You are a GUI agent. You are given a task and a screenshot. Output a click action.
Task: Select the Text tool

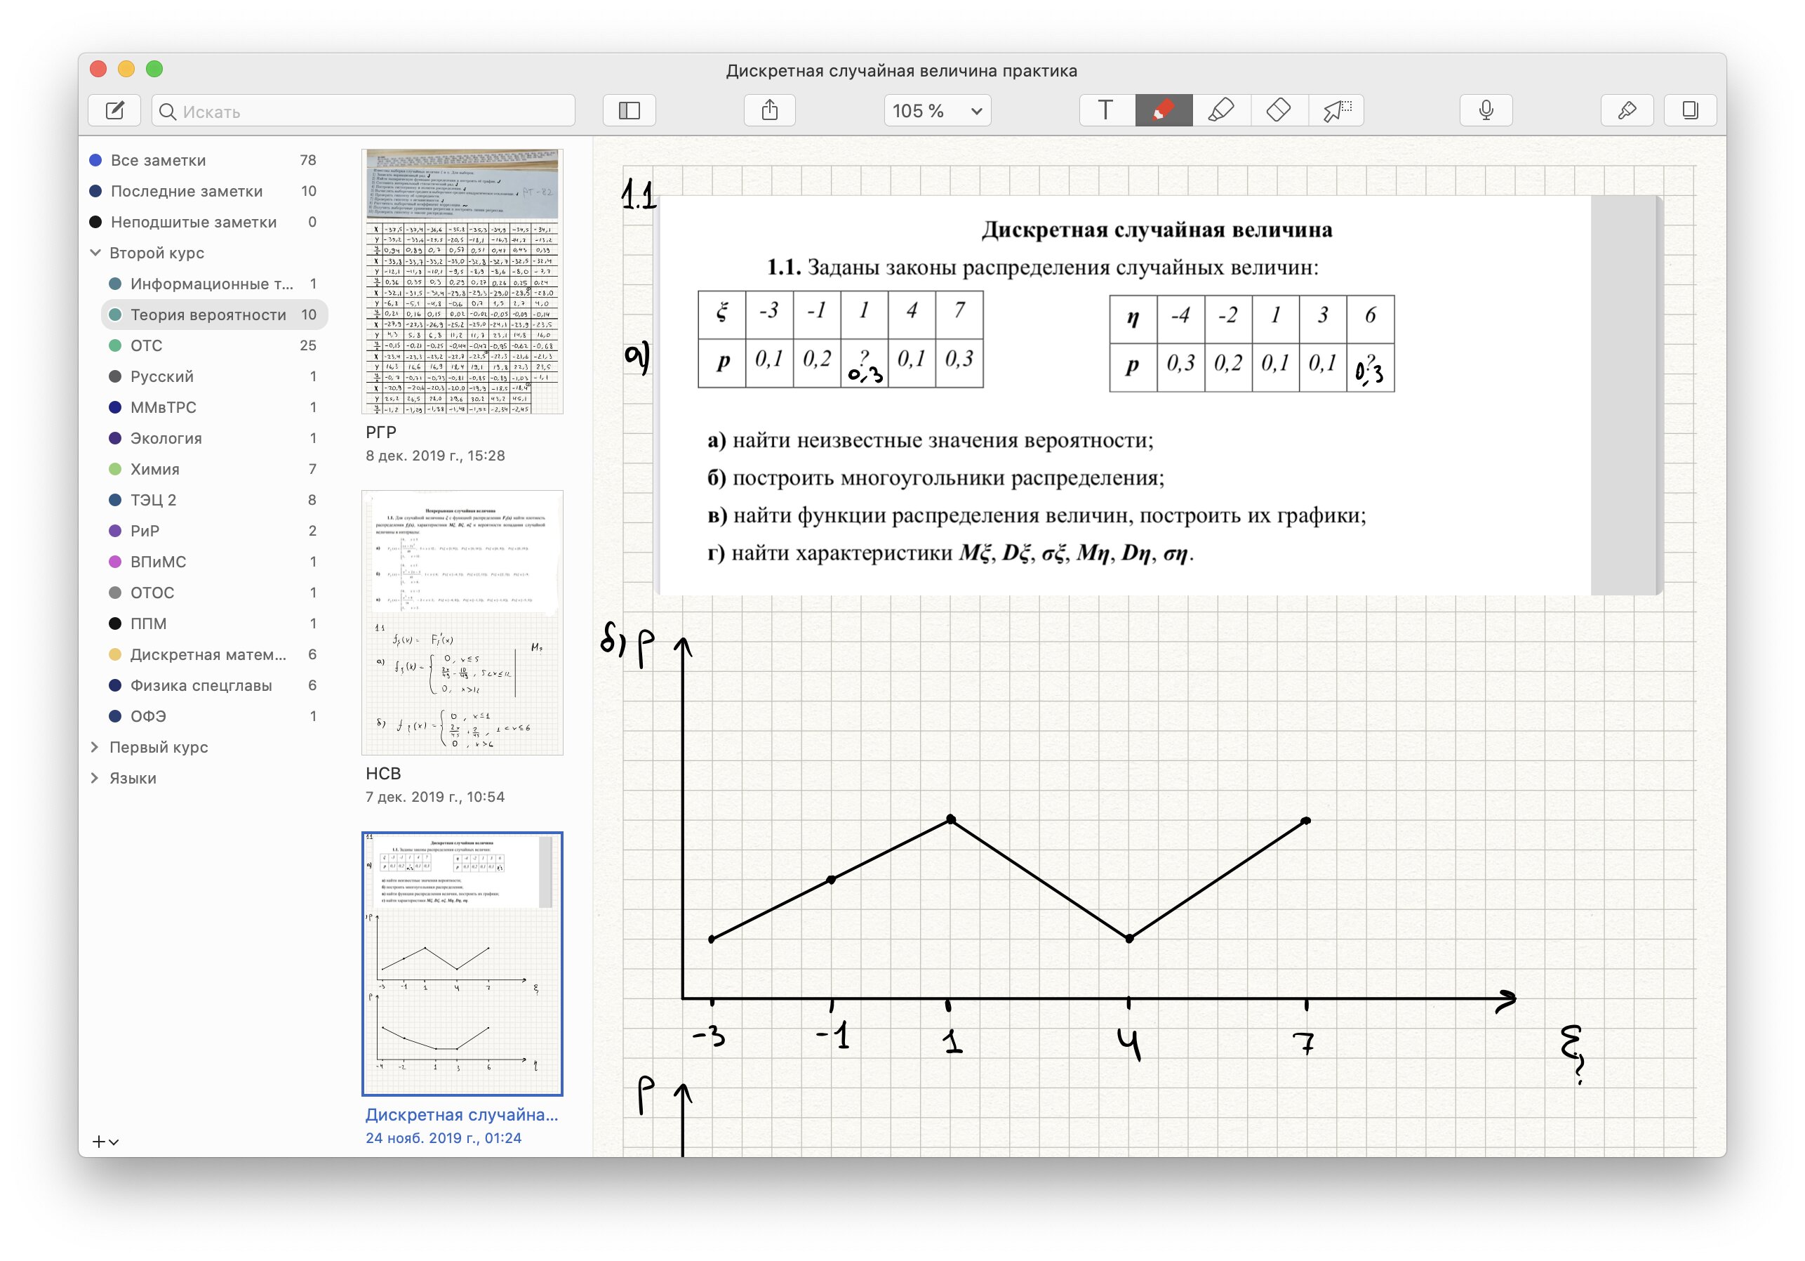click(x=1106, y=110)
